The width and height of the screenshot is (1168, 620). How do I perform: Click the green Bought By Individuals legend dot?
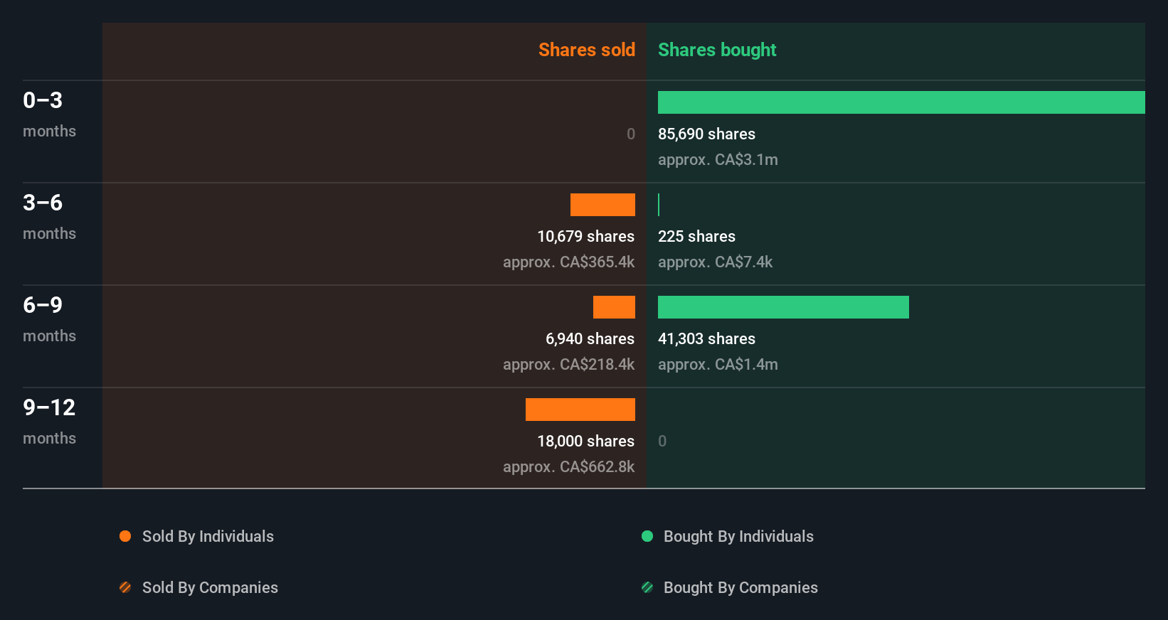(647, 536)
